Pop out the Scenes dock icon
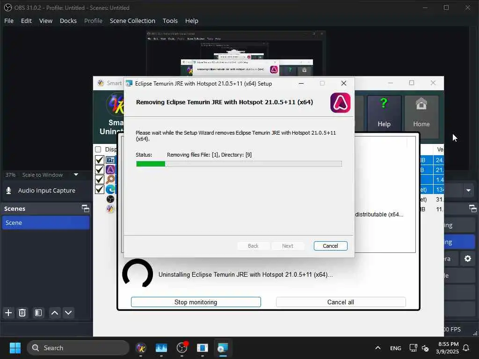Viewport: 479px width, 359px height. pos(86,208)
